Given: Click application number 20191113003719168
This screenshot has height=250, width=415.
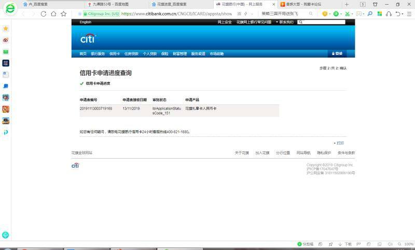Looking at the screenshot, I should [96, 108].
